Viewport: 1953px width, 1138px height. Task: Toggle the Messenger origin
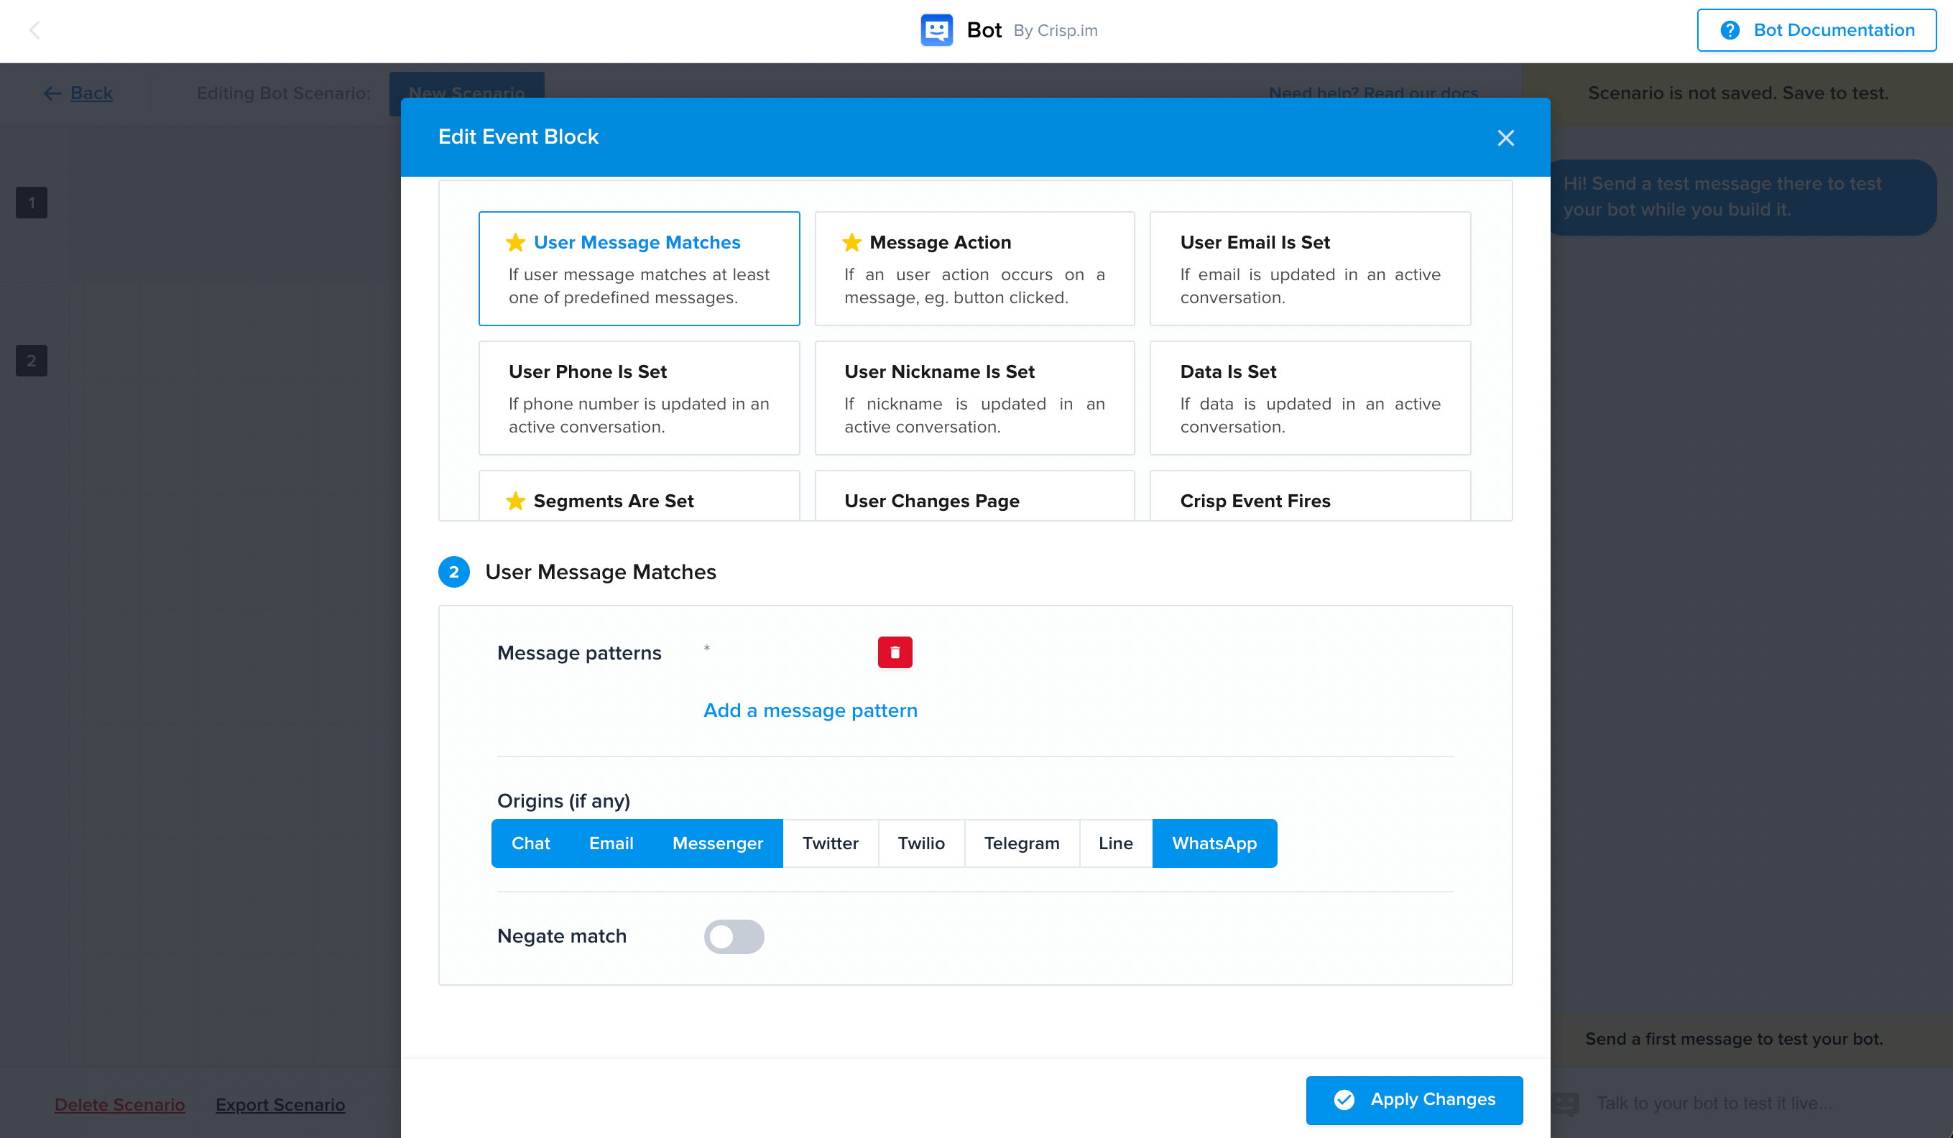coord(717,843)
